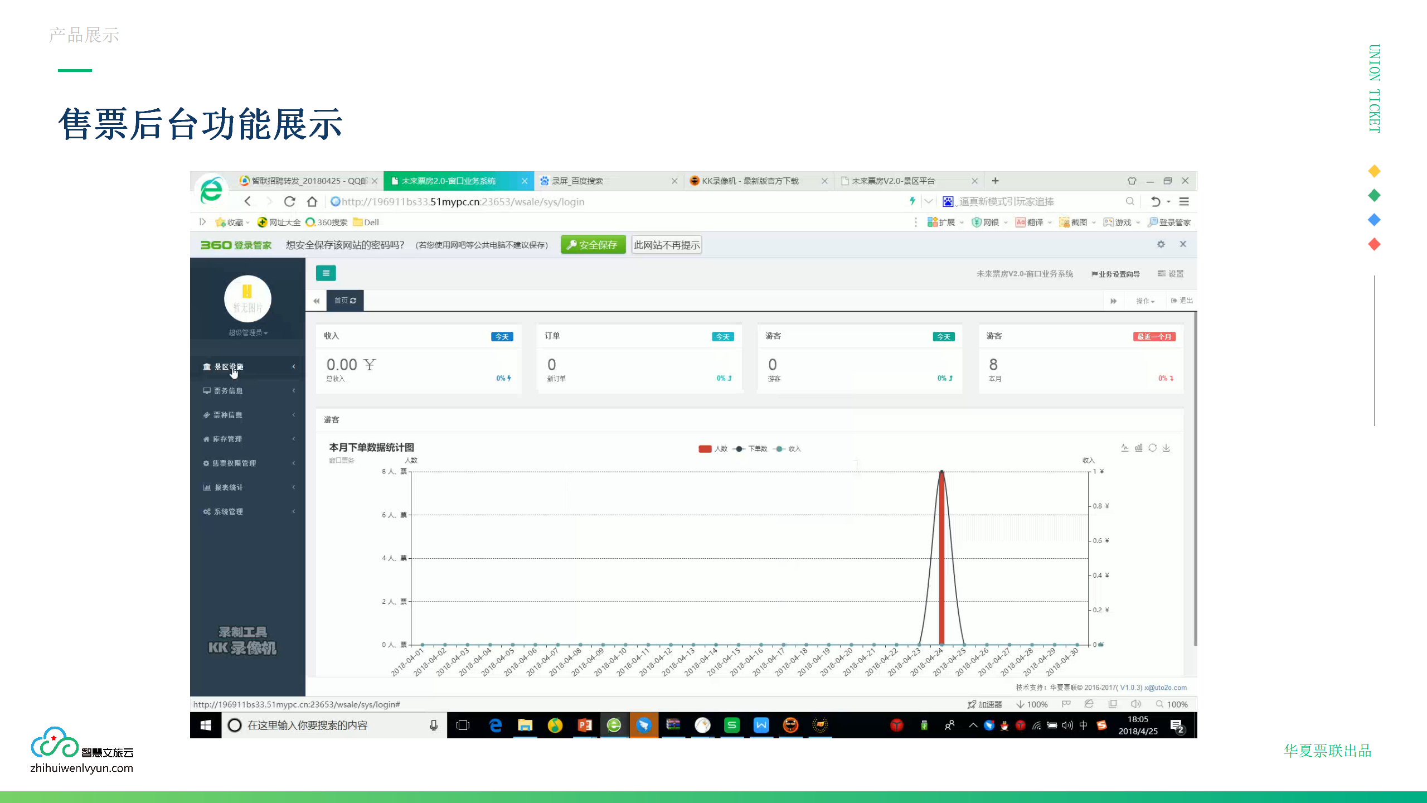
Task: Switch to the 未来票房V2.0-景区平台 tab
Action: (909, 181)
